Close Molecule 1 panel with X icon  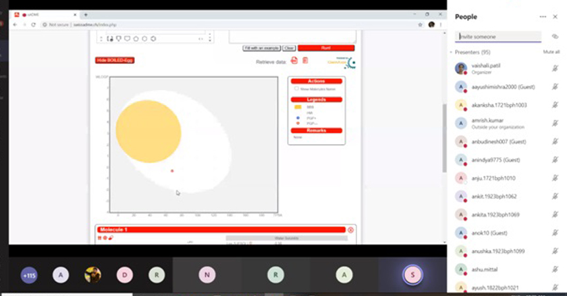tap(350, 230)
